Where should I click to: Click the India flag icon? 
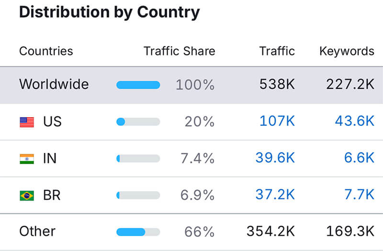point(27,159)
